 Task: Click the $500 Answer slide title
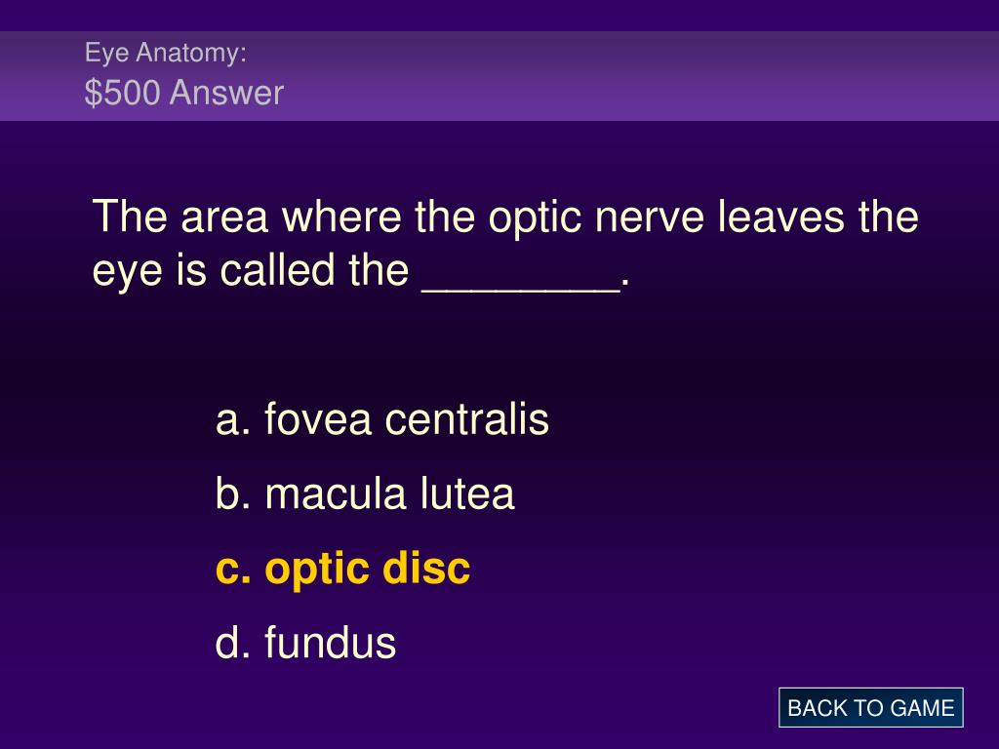point(184,93)
